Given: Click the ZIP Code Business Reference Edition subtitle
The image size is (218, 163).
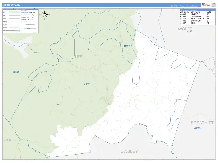Looking at the screenshot, I should (x=184, y=6).
